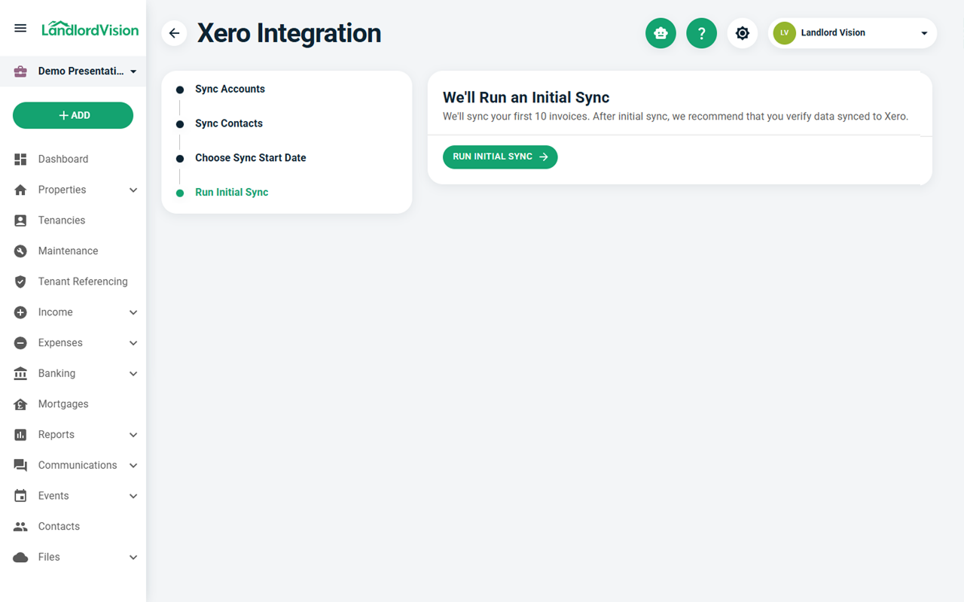This screenshot has height=602, width=964.
Task: Open the robot assistant icon
Action: tap(660, 33)
